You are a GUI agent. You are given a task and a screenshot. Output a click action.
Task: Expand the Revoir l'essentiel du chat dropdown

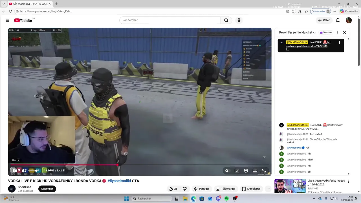click(x=297, y=32)
